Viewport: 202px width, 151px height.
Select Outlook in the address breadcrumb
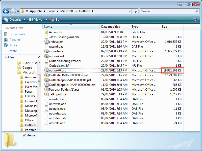tap(85, 11)
